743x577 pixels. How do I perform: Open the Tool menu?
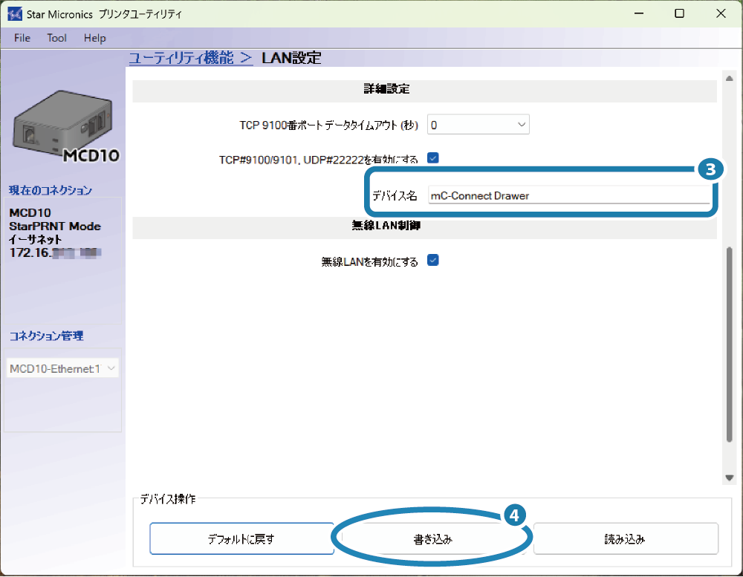coord(56,38)
